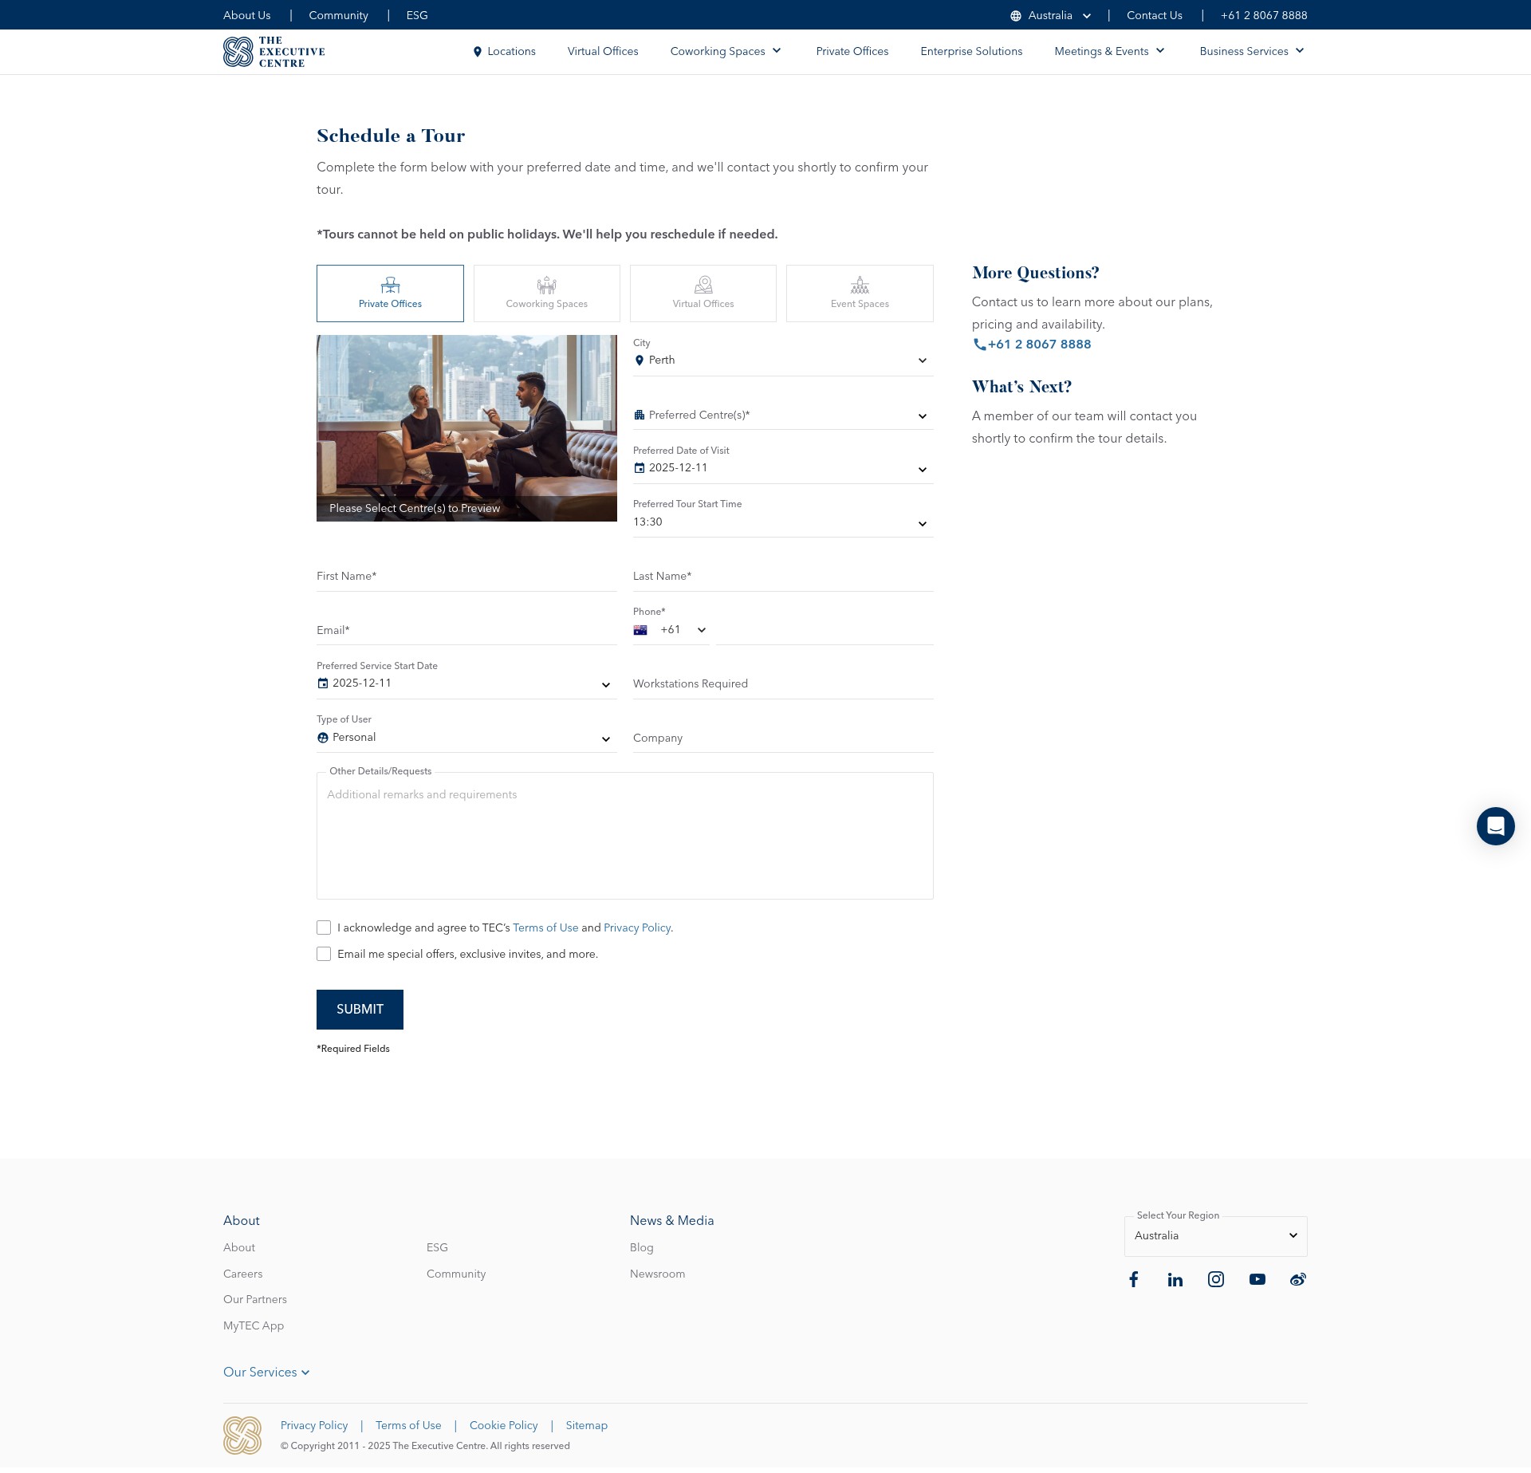Image resolution: width=1531 pixels, height=1473 pixels.
Task: Click the map icon in the Virtual Offices tab
Action: coord(703,286)
